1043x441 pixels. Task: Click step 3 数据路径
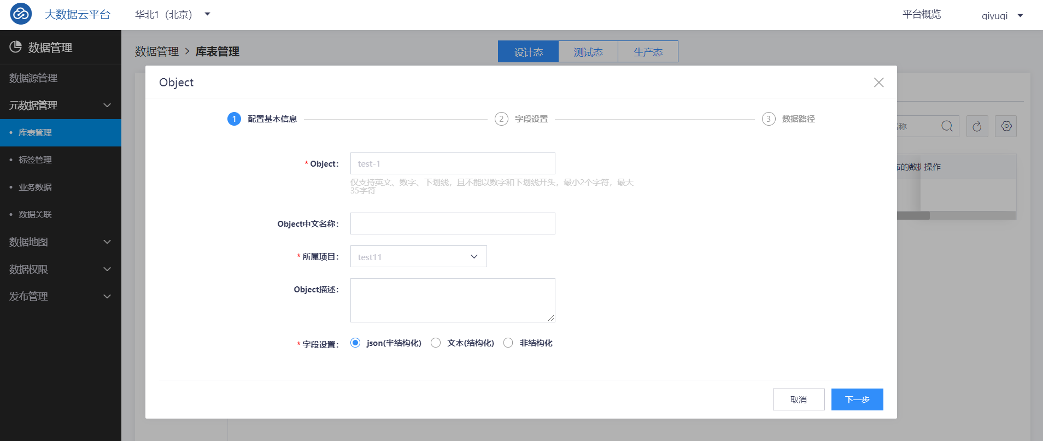(x=789, y=119)
